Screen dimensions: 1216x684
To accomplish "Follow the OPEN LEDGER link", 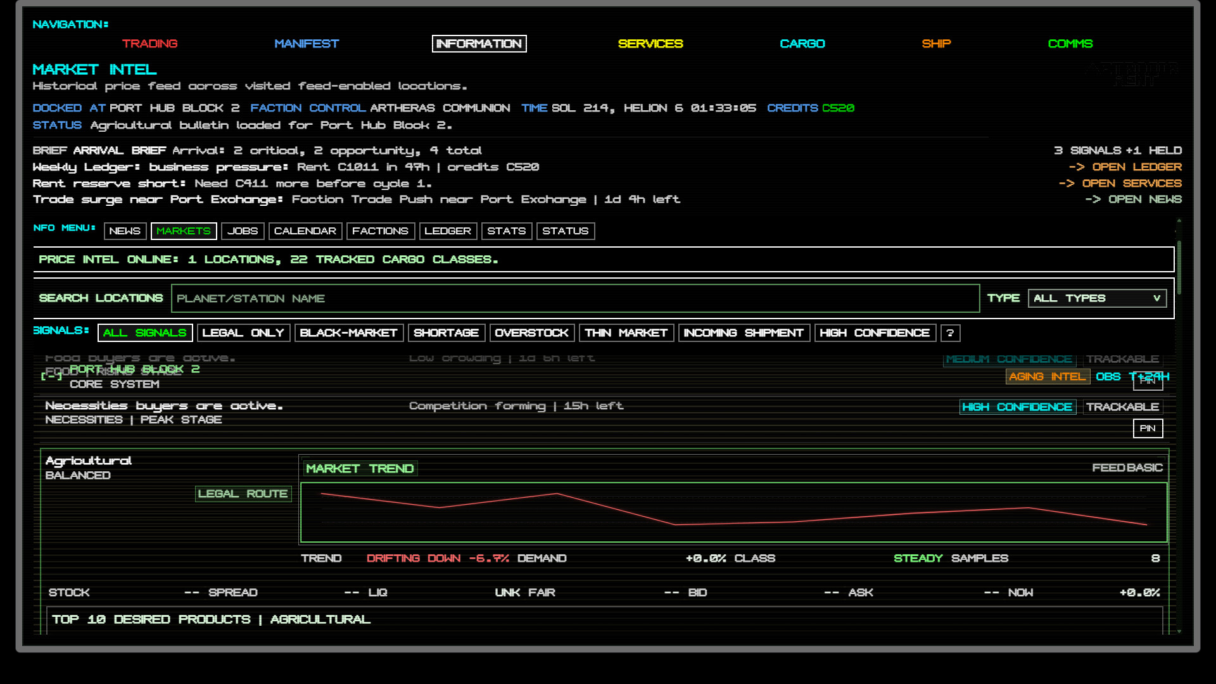I will click(1125, 167).
